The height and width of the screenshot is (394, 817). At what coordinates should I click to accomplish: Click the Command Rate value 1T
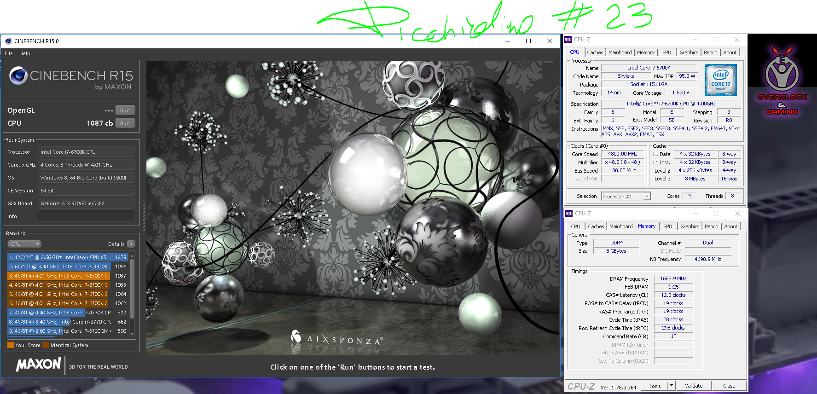(673, 336)
